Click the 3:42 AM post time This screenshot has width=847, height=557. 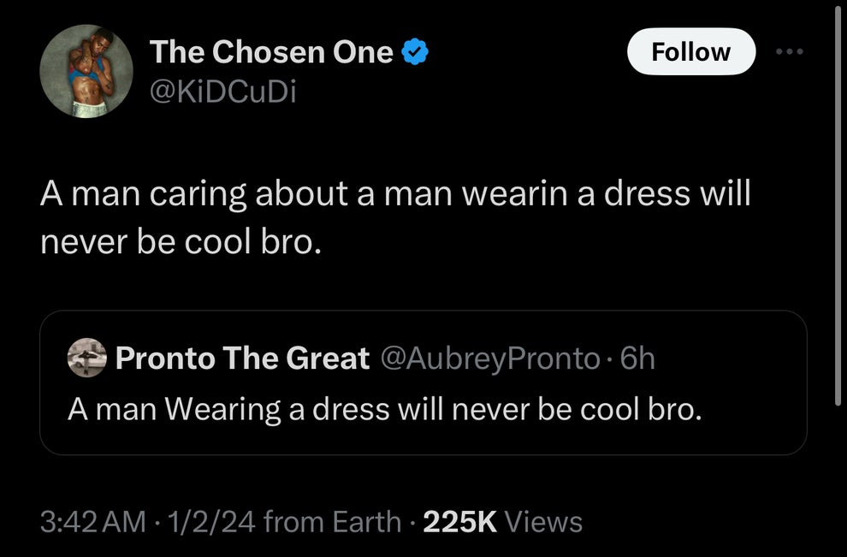tap(93, 521)
